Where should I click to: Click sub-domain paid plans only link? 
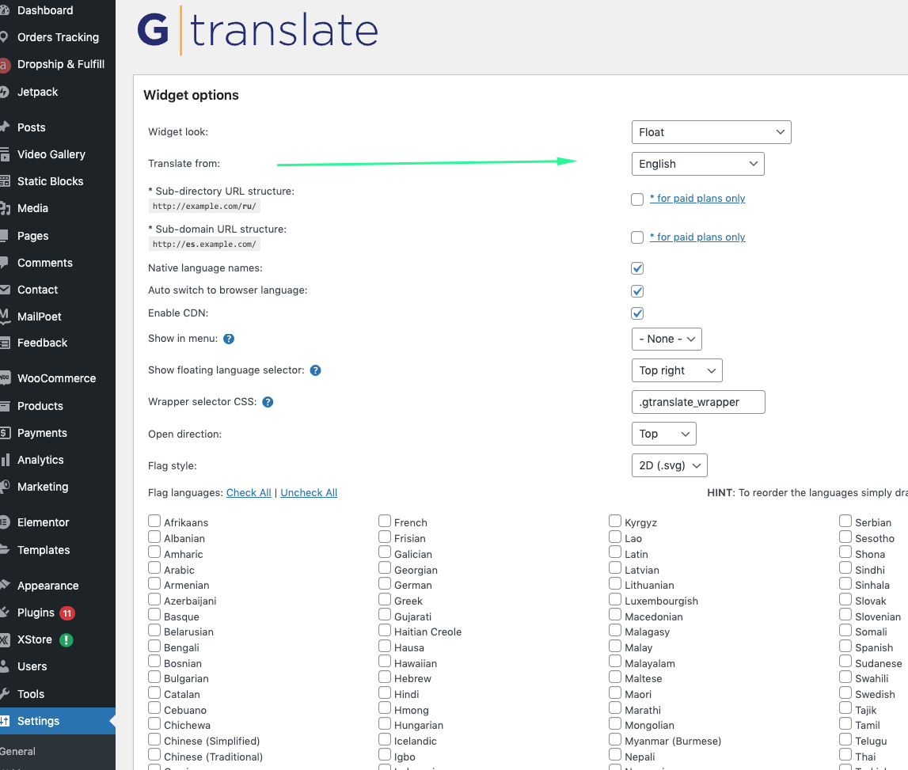pos(697,237)
